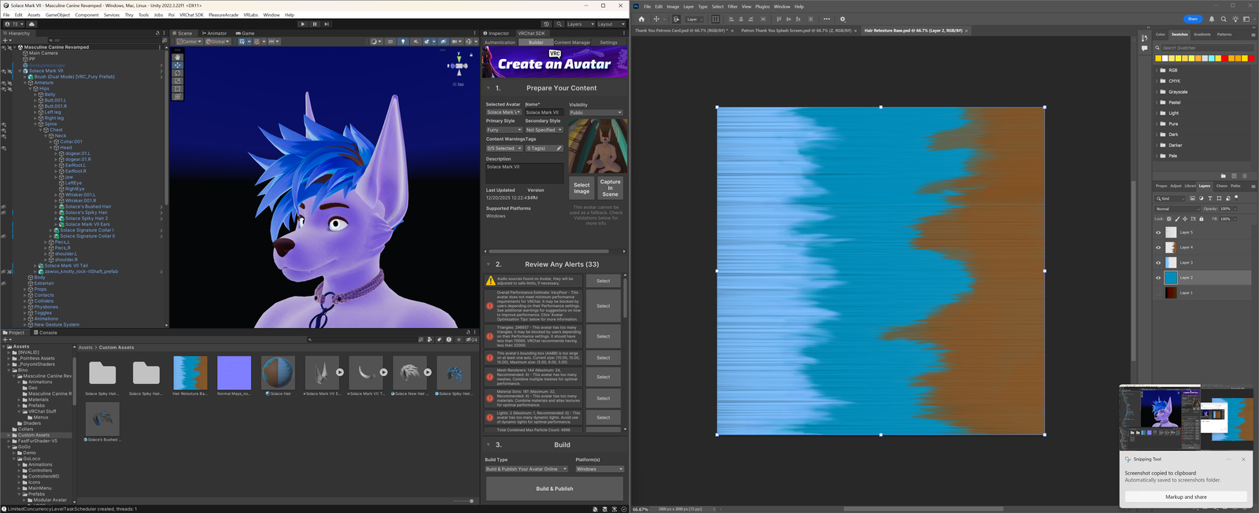The height and width of the screenshot is (513, 1259).
Task: Open the Build Type dropdown
Action: [x=526, y=469]
